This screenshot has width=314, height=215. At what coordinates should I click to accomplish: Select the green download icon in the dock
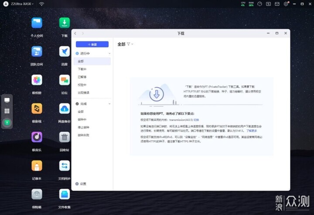(7, 123)
